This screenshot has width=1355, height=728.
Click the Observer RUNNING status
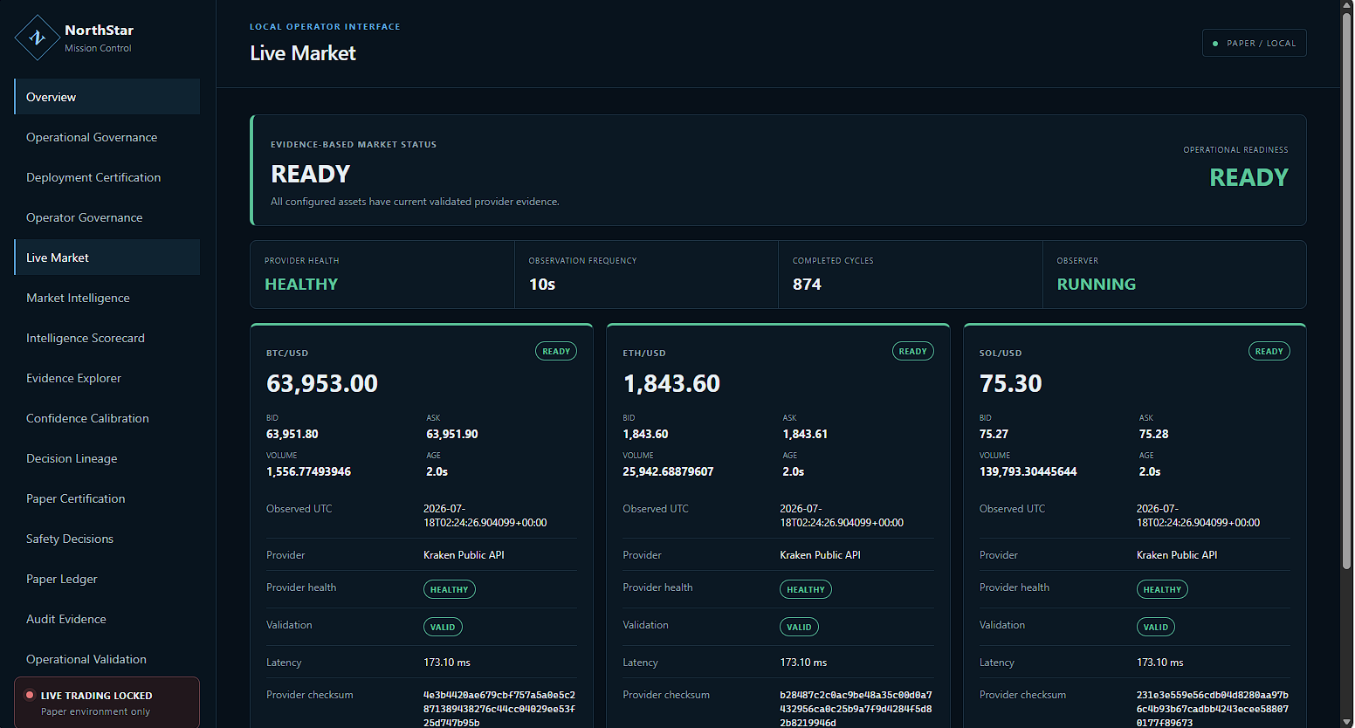click(1097, 285)
